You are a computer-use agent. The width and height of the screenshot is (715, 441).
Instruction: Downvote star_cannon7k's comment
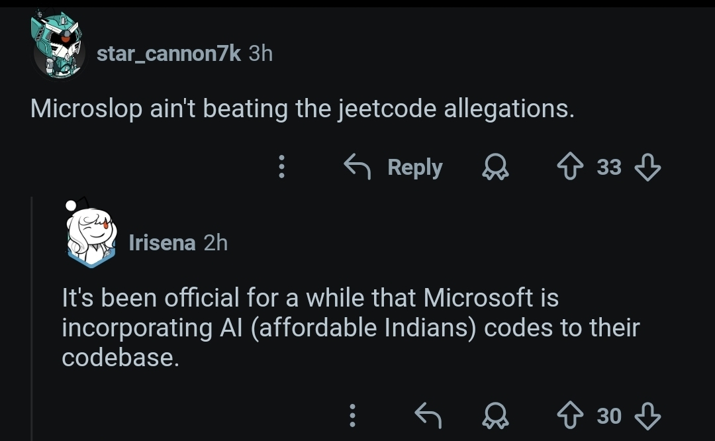(647, 167)
